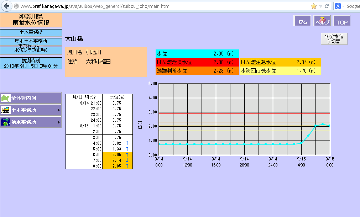Viewport: 360px width, 217px height.
Task: Click the 神奈川県 雨量水位情報 title banner
Action: coord(31,20)
